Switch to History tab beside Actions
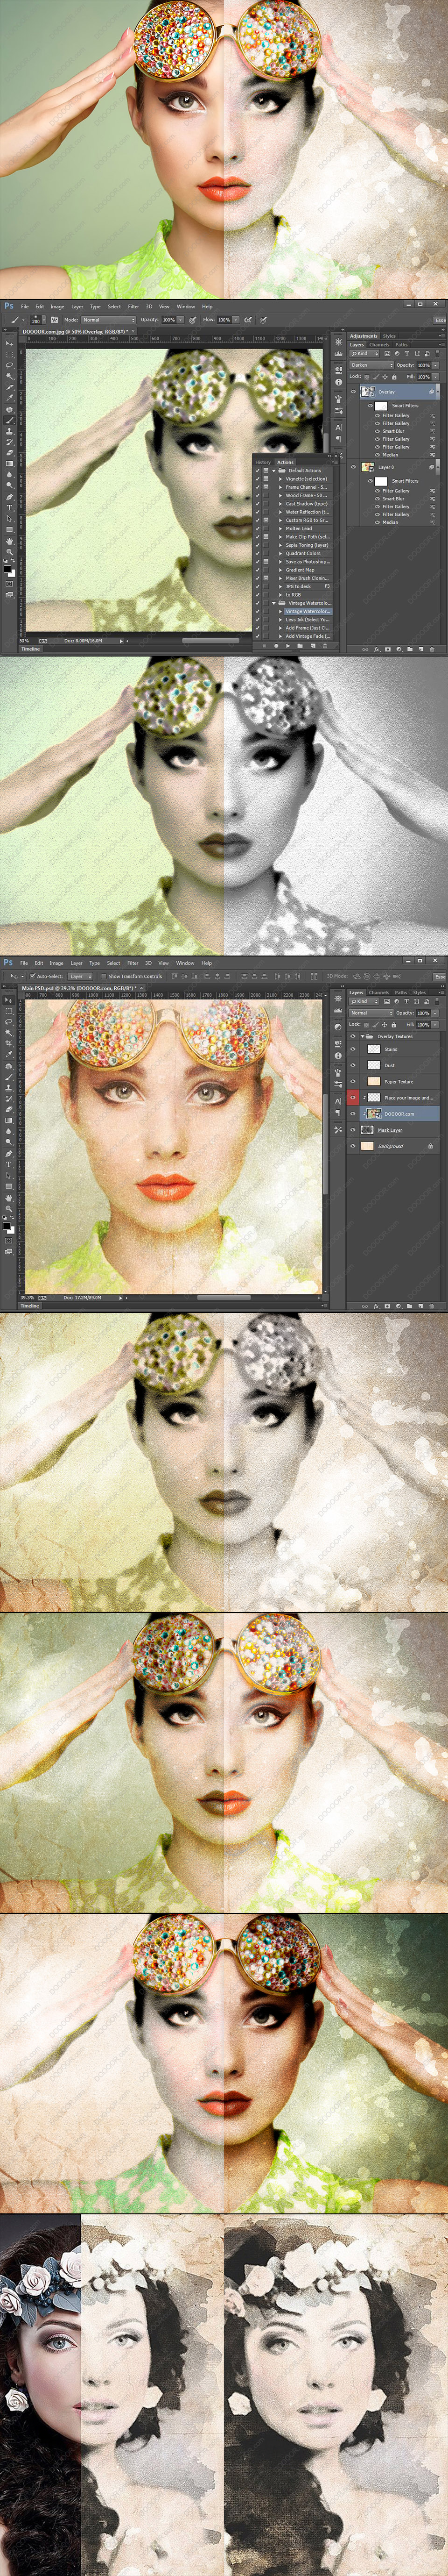Viewport: 448px width, 2576px height. pos(262,462)
